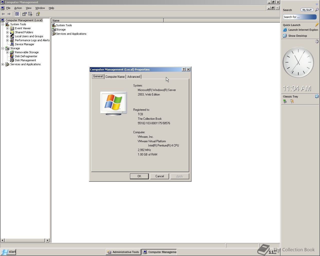
Task: Click the tree pane horizontal scrollbar right arrow
Action: 47,240
